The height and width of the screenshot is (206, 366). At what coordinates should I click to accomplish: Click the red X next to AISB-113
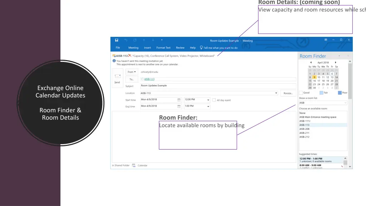pyautogui.click(x=129, y=55)
